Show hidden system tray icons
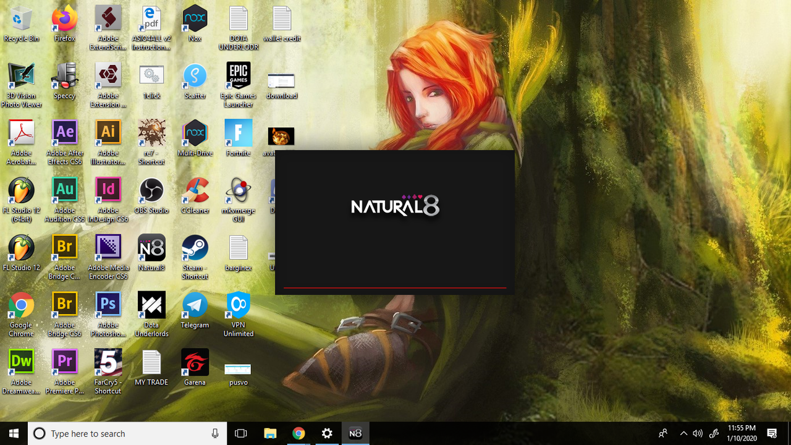791x445 pixels. coord(683,433)
